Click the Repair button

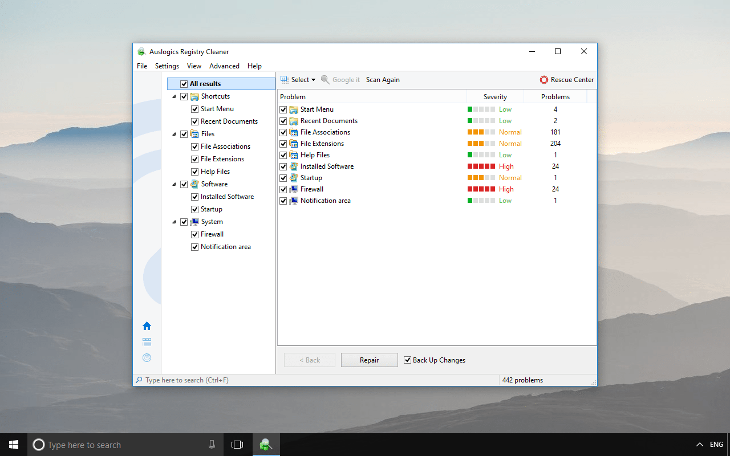coord(370,360)
